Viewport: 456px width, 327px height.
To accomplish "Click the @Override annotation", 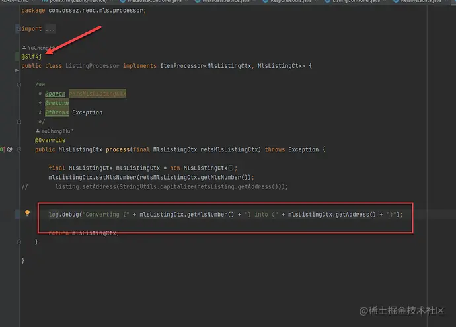I will pos(50,141).
